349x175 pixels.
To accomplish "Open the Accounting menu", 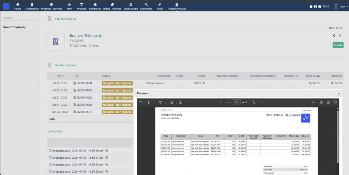I will 146,6.
